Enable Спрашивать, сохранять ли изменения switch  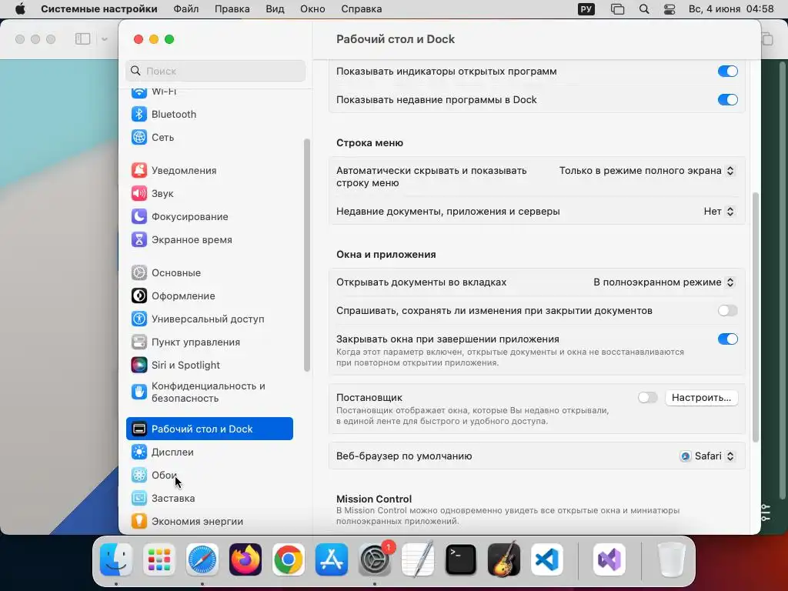point(727,311)
